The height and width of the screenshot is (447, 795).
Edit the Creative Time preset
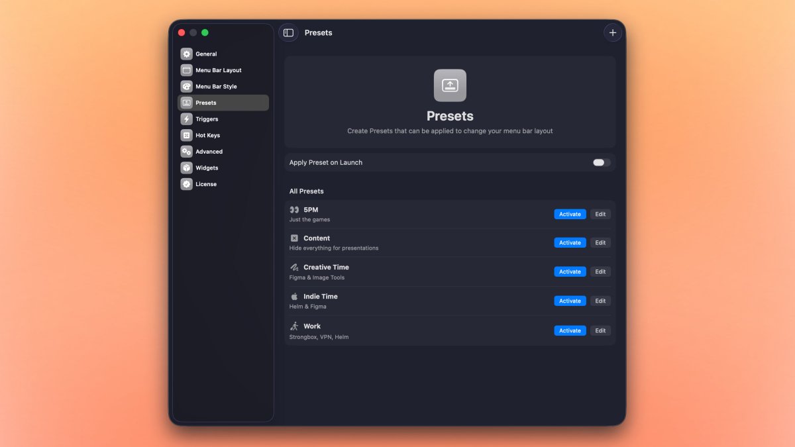click(600, 272)
